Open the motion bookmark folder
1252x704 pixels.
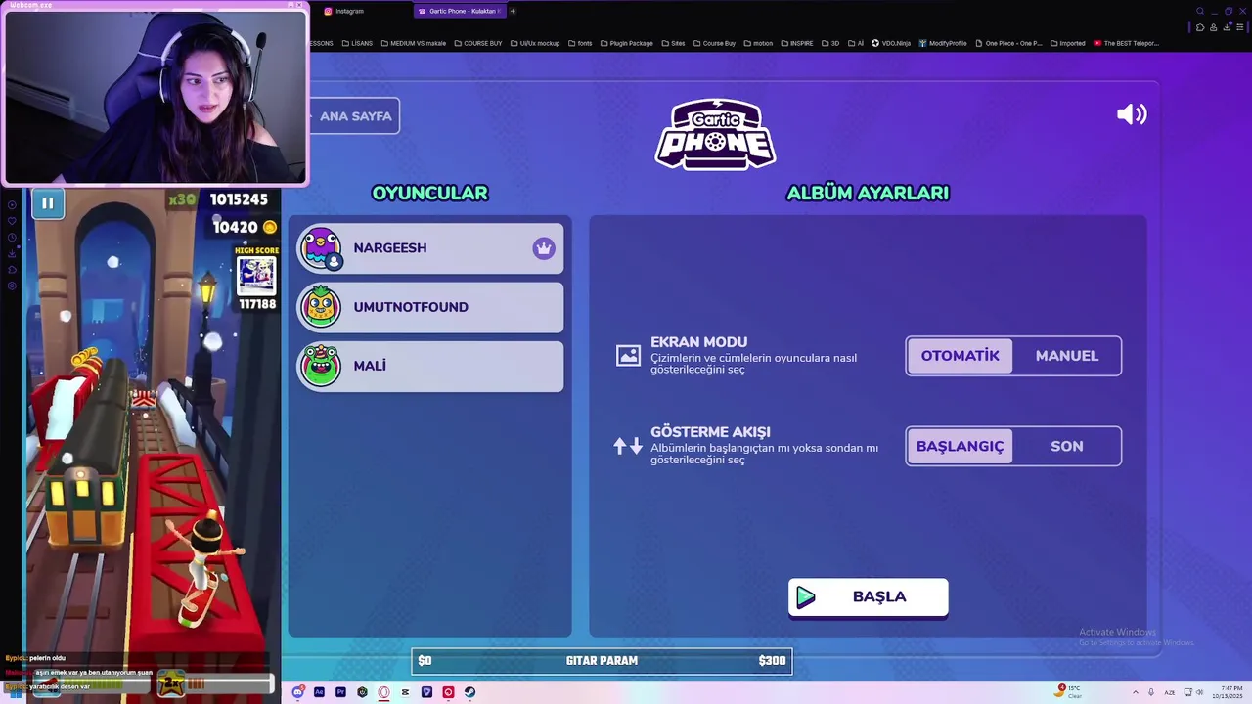(x=758, y=43)
